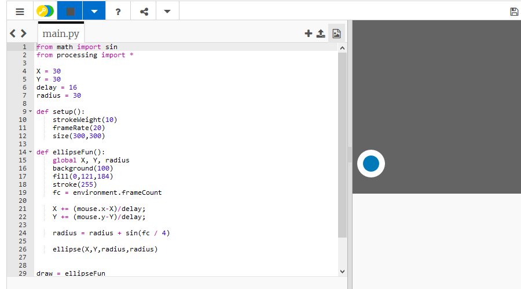Open the help question mark

[x=118, y=12]
